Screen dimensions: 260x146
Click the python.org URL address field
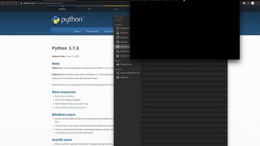coord(43,3)
